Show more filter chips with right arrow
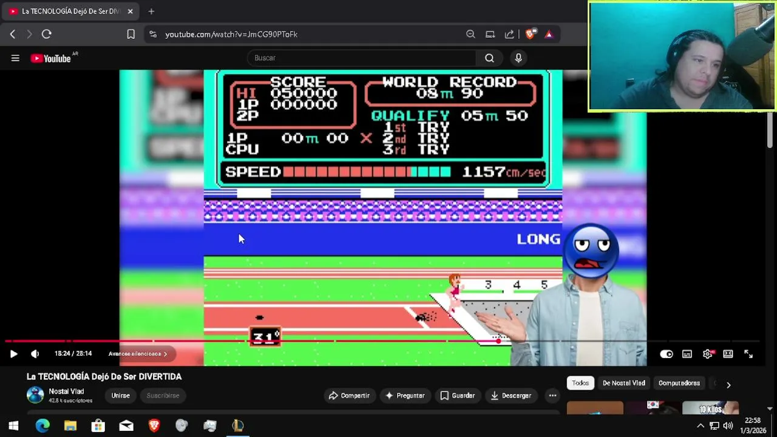The image size is (777, 437). point(728,384)
